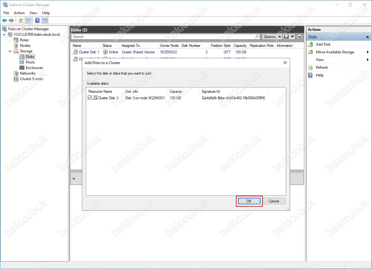The image size is (372, 269).
Task: Collapse the Storage tree node arrow
Action: pos(10,51)
